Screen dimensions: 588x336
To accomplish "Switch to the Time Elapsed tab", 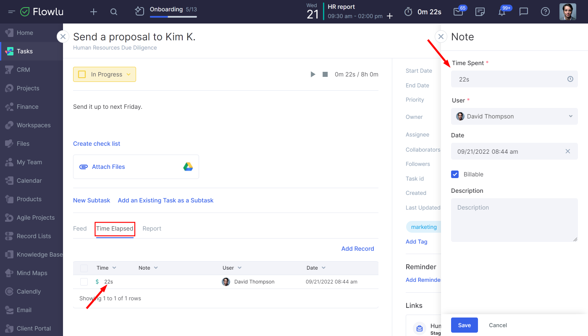I will (115, 228).
